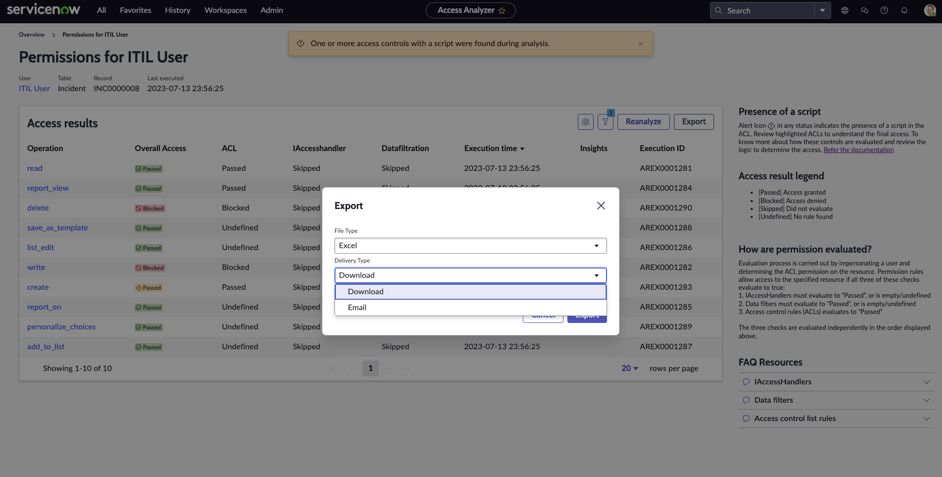This screenshot has height=477, width=942.
Task: Select Execution ID AREX0001290
Action: point(666,208)
